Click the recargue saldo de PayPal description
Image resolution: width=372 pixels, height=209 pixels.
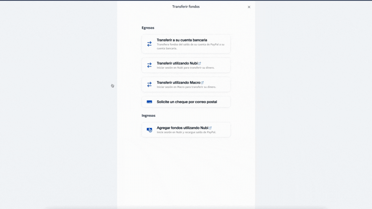pos(186,132)
